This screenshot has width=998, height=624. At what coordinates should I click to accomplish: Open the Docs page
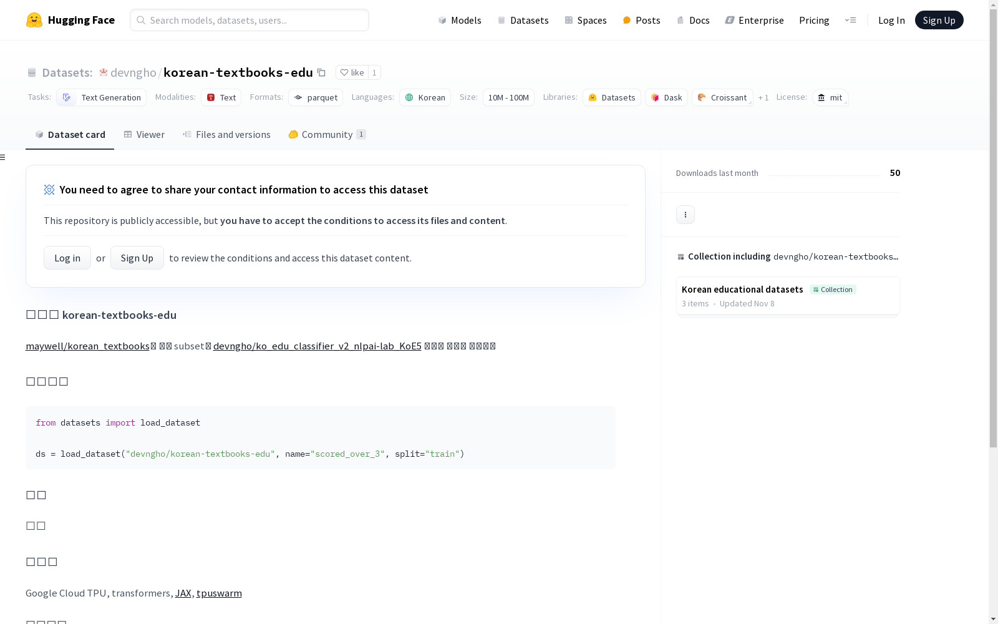click(693, 20)
